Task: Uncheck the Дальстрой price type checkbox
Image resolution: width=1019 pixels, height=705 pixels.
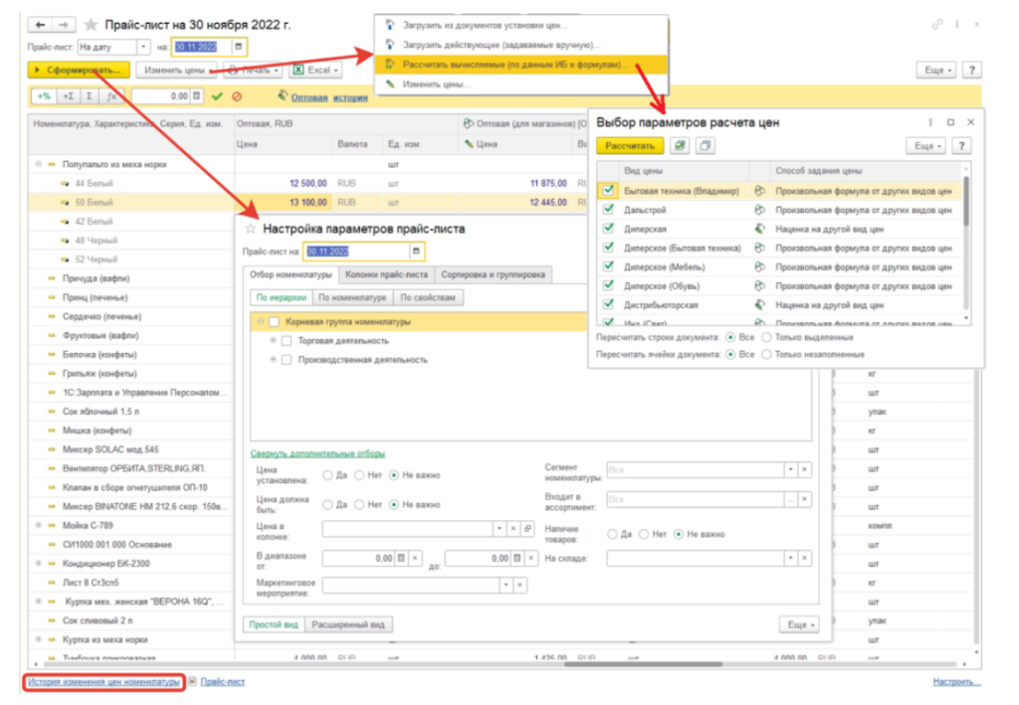Action: click(x=608, y=210)
